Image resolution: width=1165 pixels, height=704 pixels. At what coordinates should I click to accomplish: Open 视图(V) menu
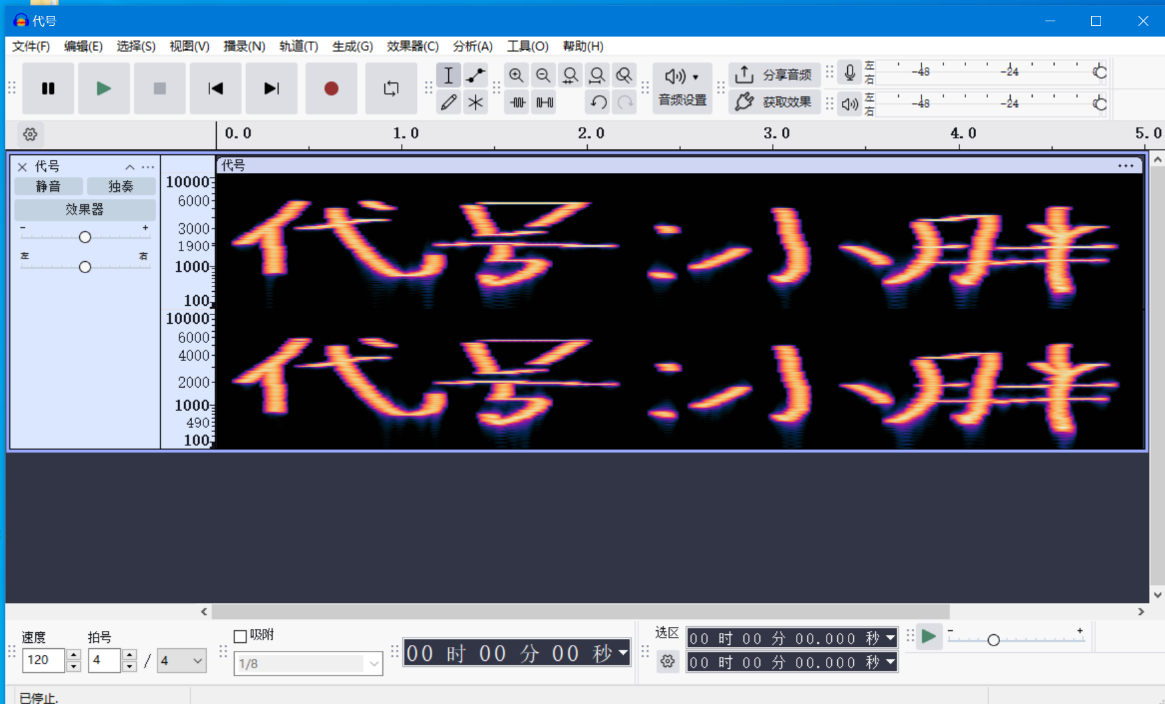tap(190, 46)
